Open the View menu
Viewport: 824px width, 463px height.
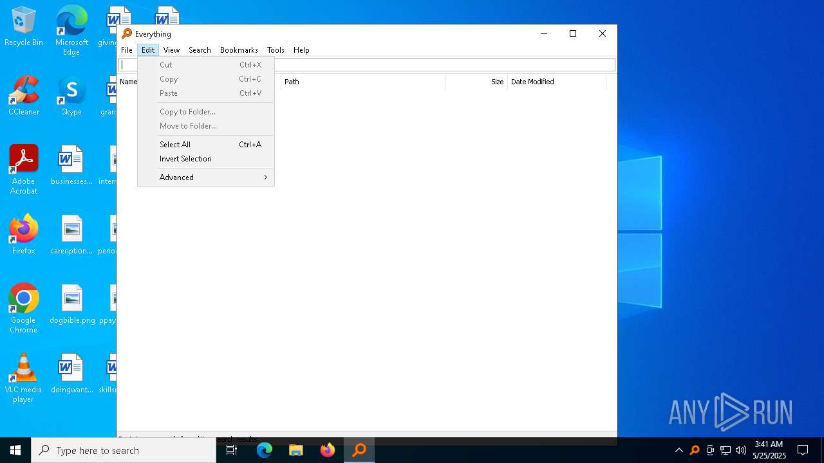point(171,50)
